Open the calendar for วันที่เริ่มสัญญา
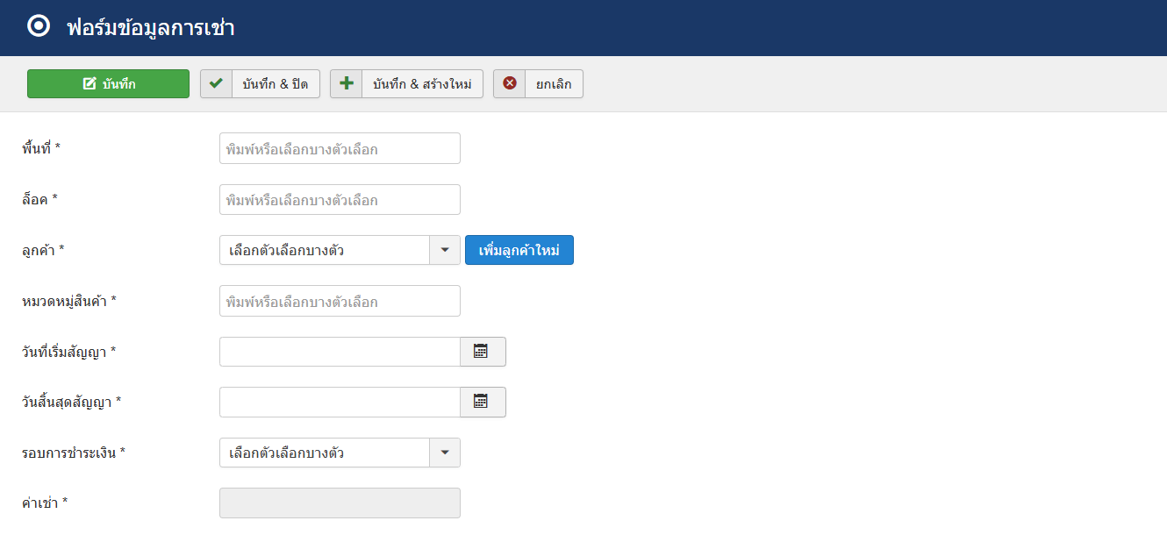Image resolution: width=1167 pixels, height=535 pixels. pyautogui.click(x=483, y=352)
